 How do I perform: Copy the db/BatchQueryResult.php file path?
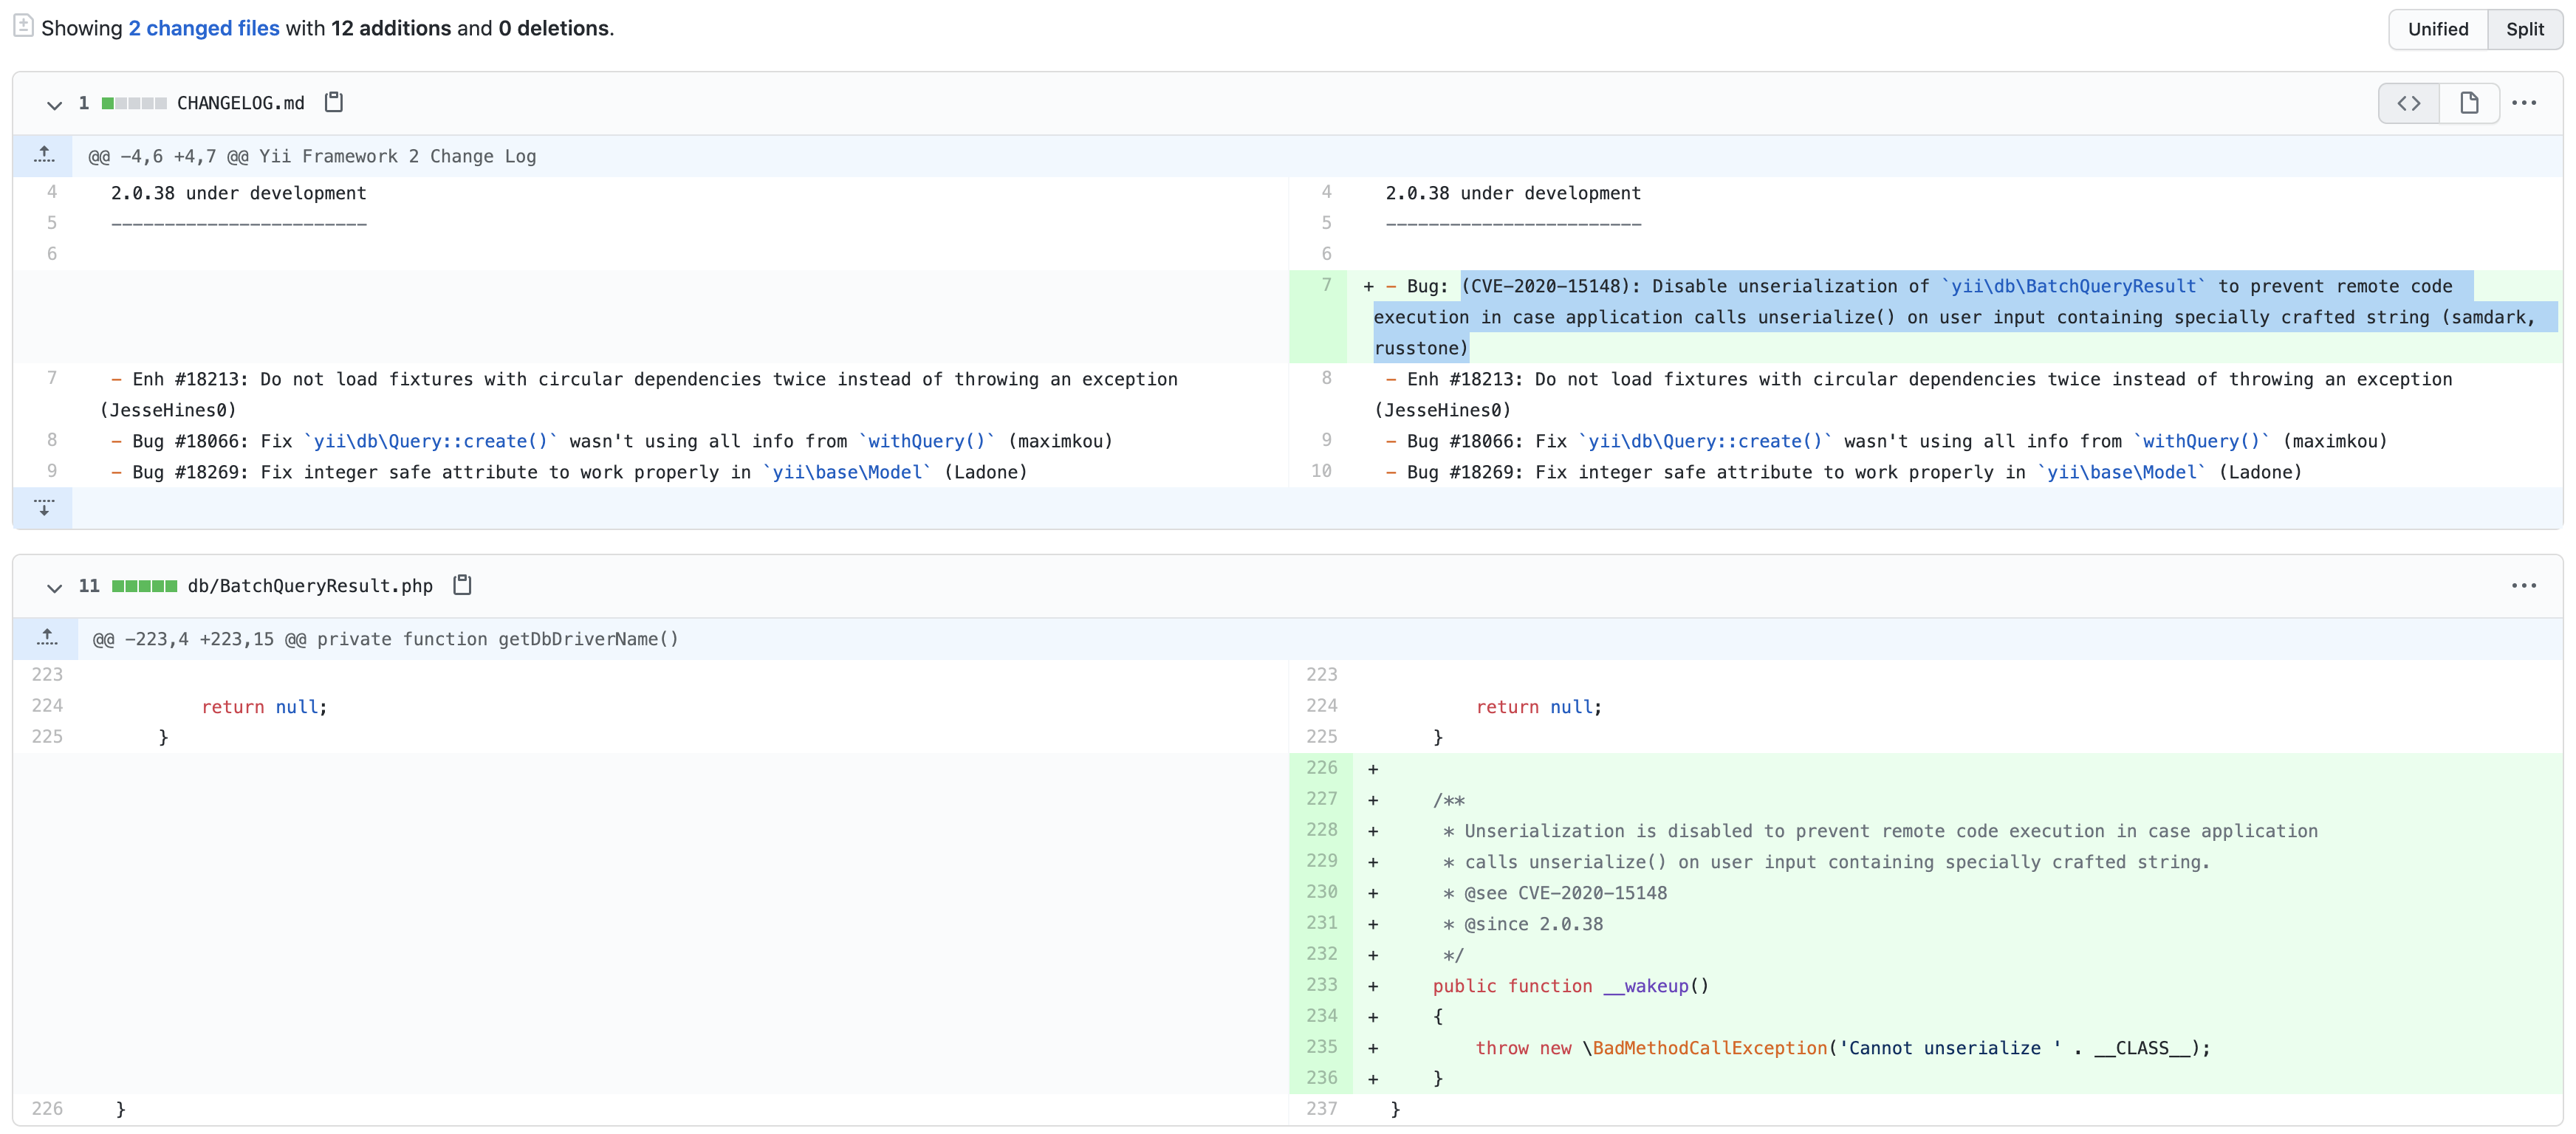pos(462,585)
